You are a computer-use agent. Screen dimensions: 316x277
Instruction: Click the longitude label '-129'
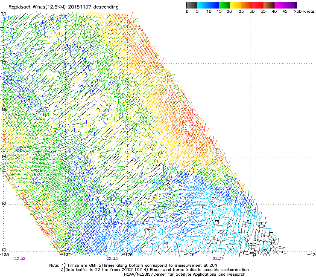[128, 255]
